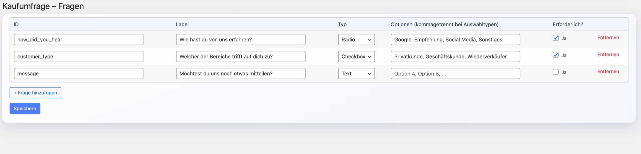The width and height of the screenshot is (641, 154).
Task: Focus the message ID field
Action: pyautogui.click(x=79, y=73)
